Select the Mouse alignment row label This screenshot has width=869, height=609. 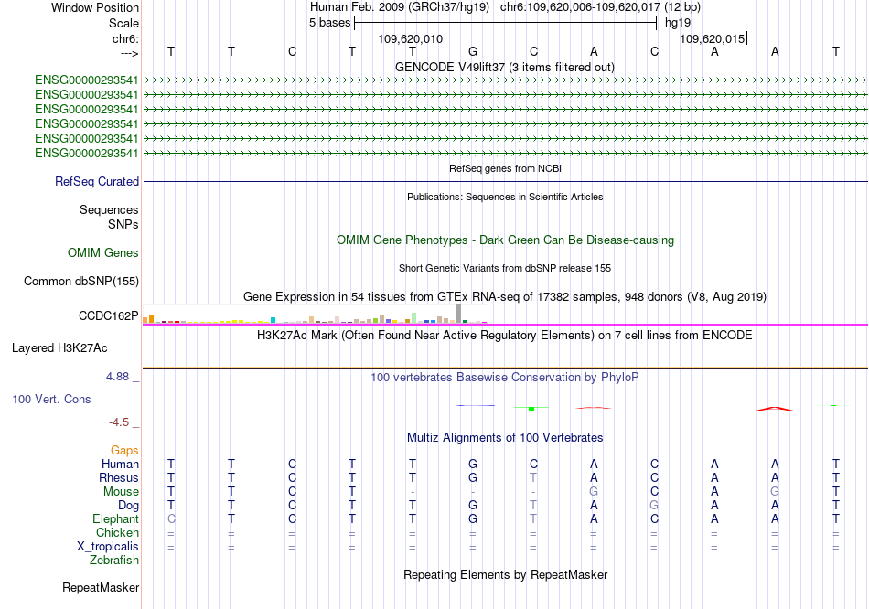coord(121,492)
